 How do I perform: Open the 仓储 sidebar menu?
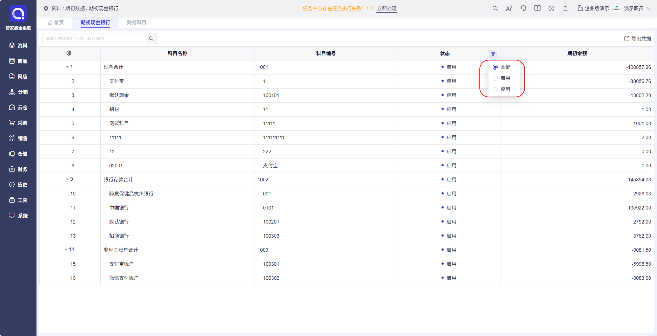tap(18, 154)
